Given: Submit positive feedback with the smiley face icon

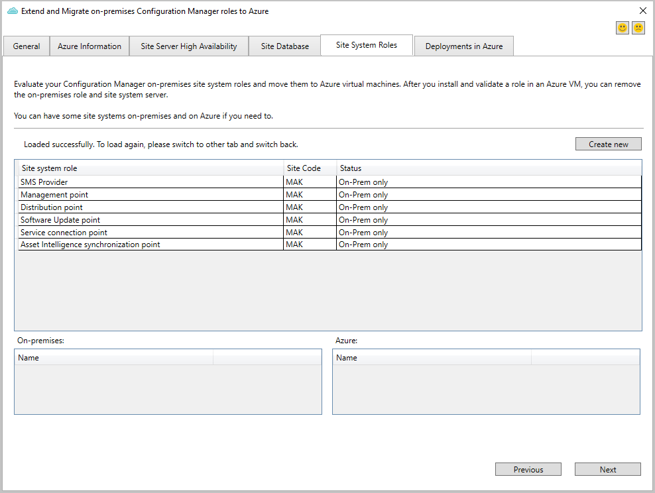Looking at the screenshot, I should 622,27.
